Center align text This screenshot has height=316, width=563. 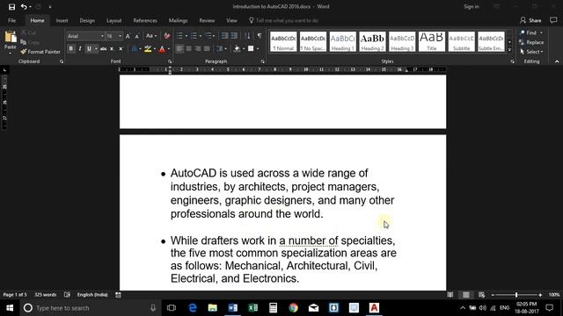(x=189, y=49)
